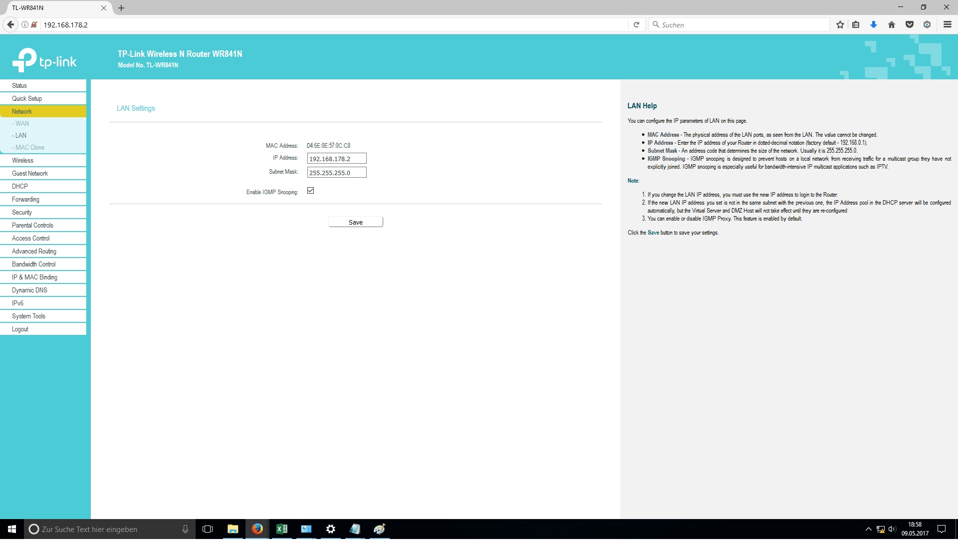The height and width of the screenshot is (542, 958).
Task: Open Firefox hamburger menu
Action: pos(947,24)
